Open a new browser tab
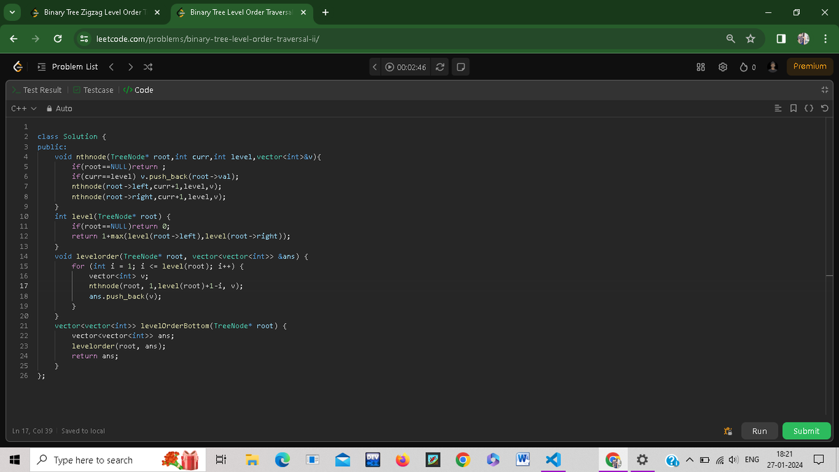The image size is (839, 472). pyautogui.click(x=326, y=12)
